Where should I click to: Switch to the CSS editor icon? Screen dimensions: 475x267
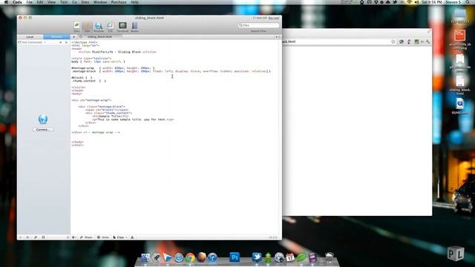[110, 27]
